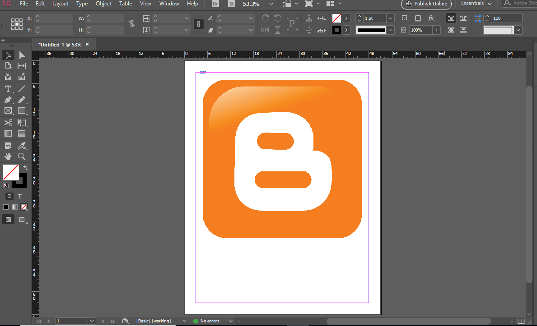Open the Object menu
This screenshot has width=537, height=326.
[x=103, y=4]
